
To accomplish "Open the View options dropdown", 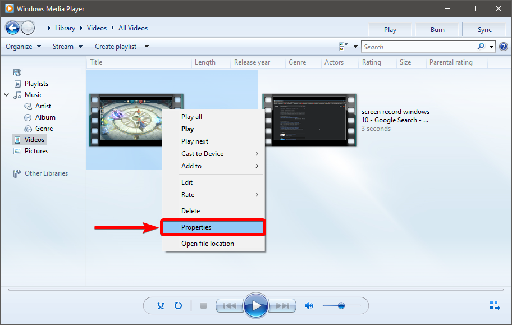I will 349,47.
